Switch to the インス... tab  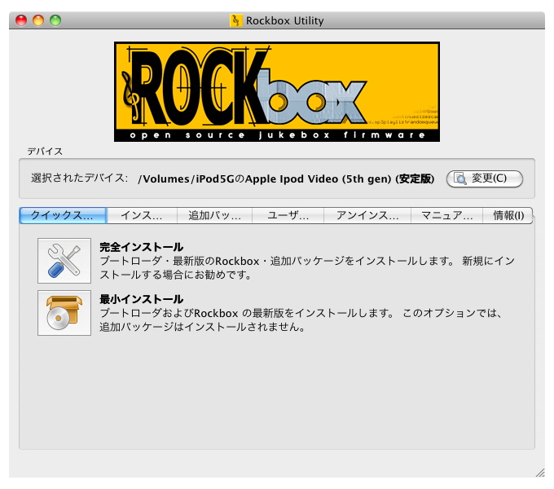(x=142, y=215)
